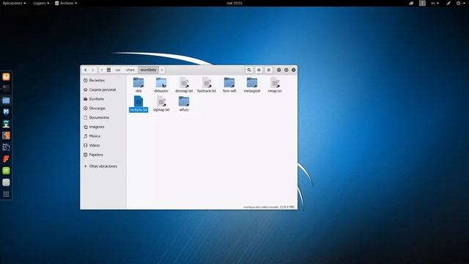Launch Burp Suite from the dock
The image size is (469, 264).
point(6,135)
